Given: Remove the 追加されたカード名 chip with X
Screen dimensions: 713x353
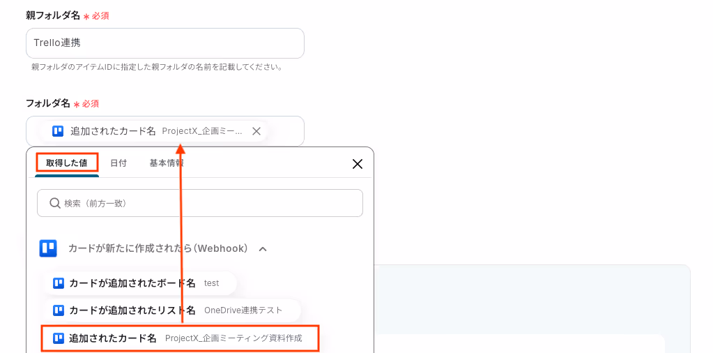Looking at the screenshot, I should point(256,131).
